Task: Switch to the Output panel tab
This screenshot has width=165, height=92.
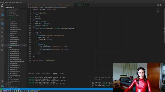Action: [x=38, y=74]
